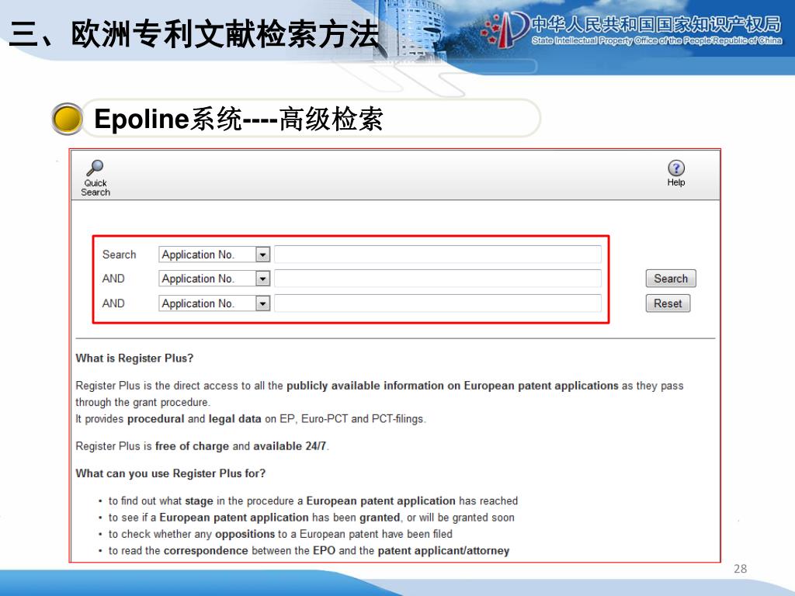Focus the Search row text input
This screenshot has width=795, height=596.
[438, 255]
